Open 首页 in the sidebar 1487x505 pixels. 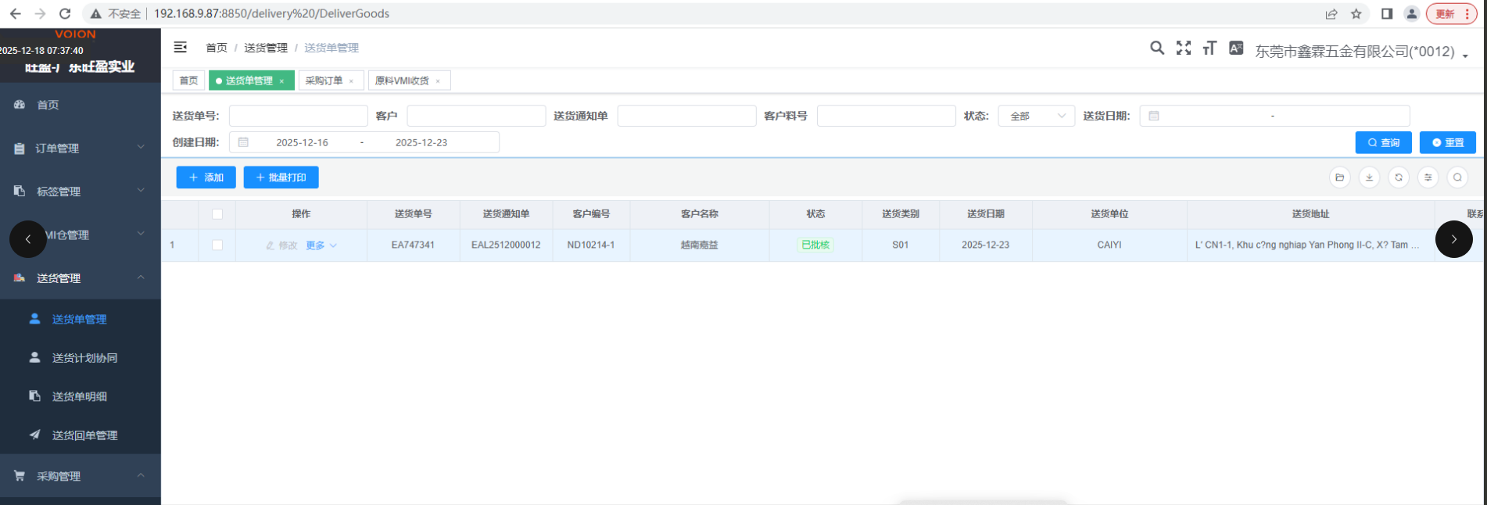81,105
